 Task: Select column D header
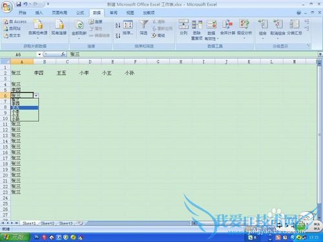pos(90,62)
